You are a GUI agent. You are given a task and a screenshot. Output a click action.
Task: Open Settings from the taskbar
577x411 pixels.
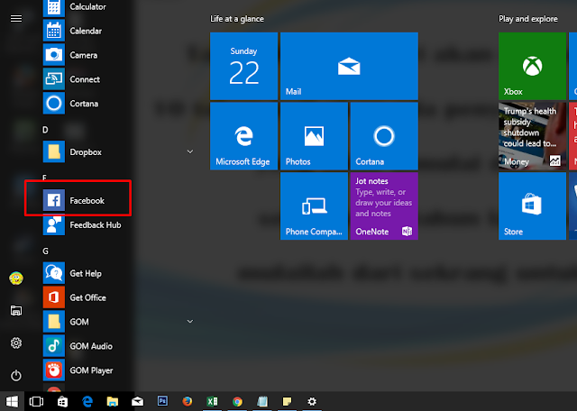312,401
